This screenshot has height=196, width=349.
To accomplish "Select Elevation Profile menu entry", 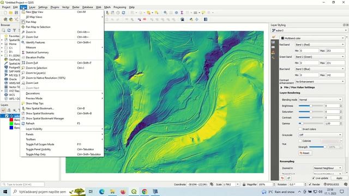I will click(x=62, y=57).
